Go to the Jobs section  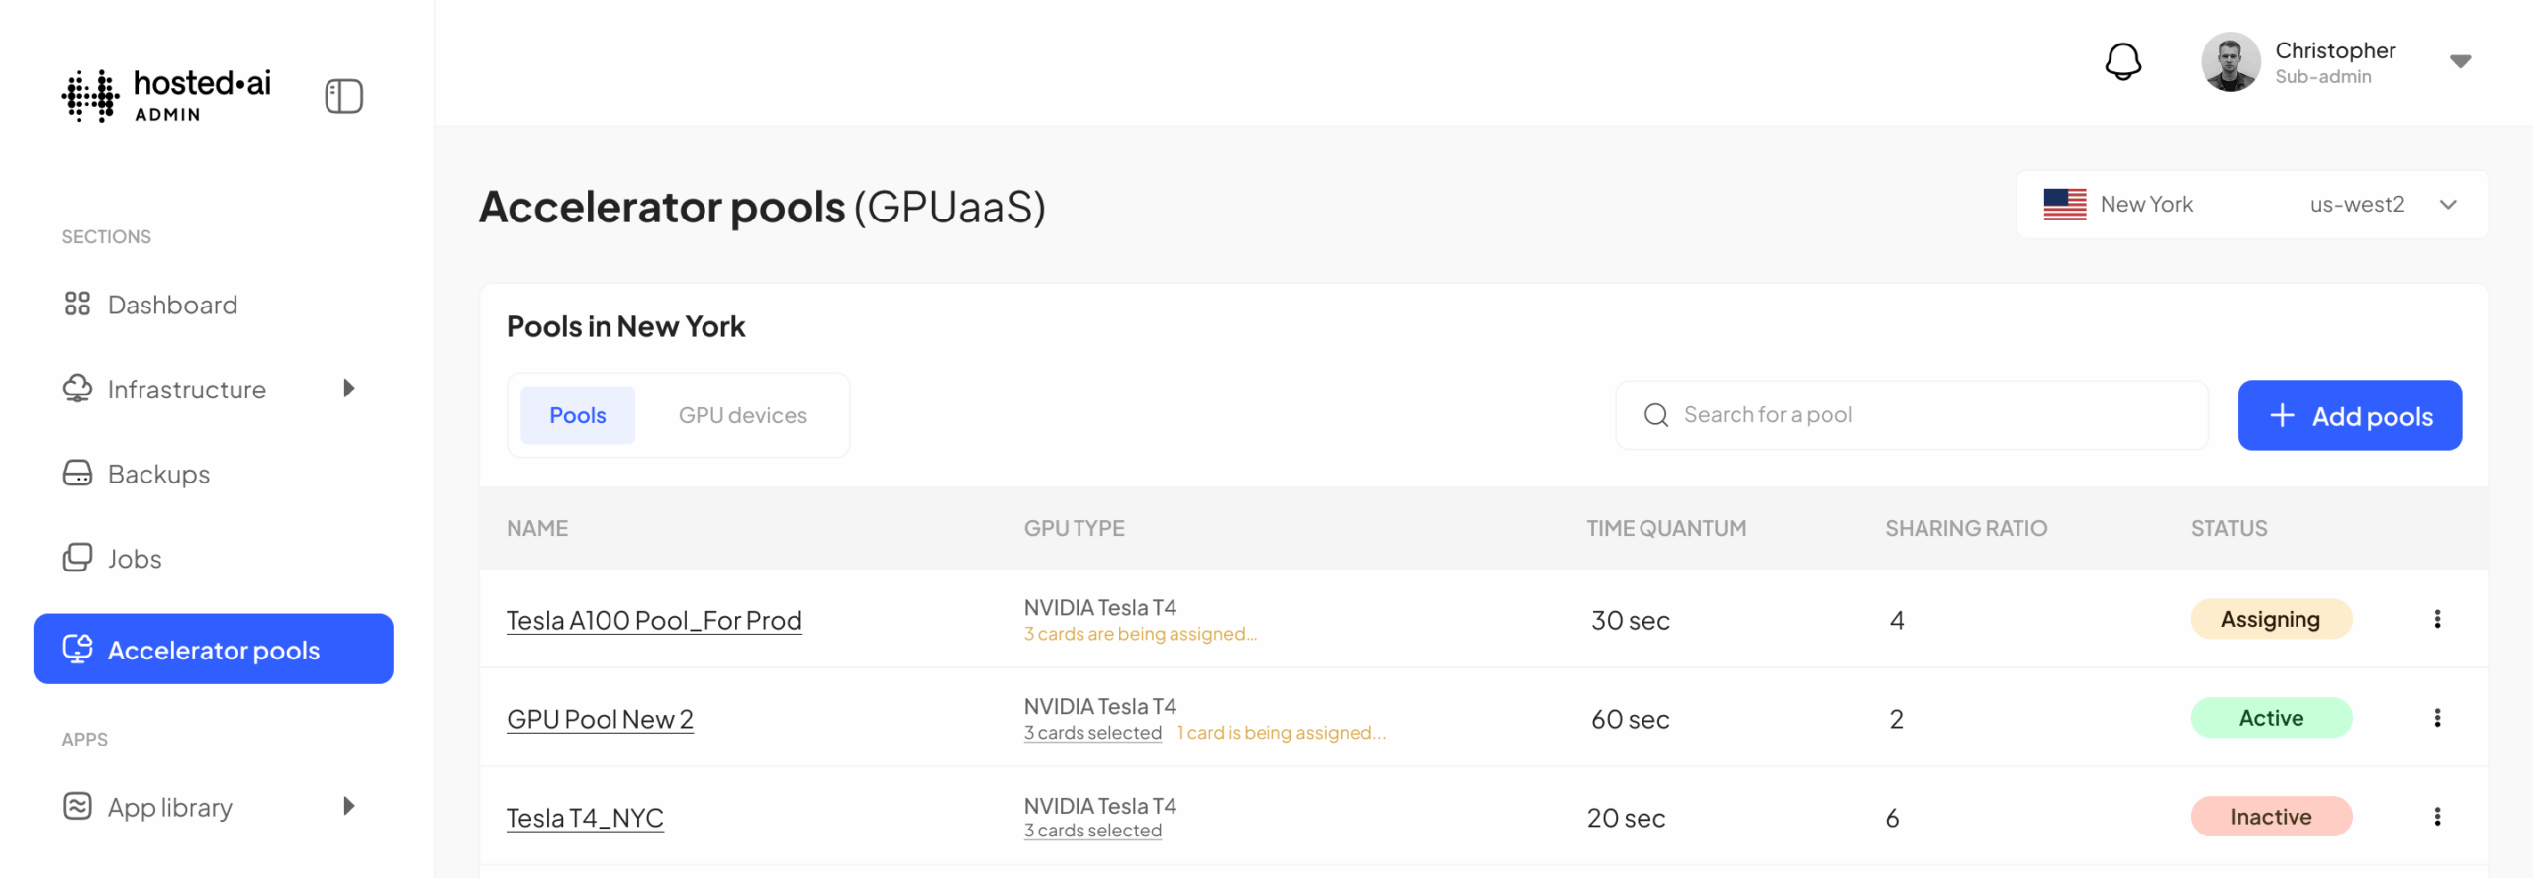[x=134, y=559]
